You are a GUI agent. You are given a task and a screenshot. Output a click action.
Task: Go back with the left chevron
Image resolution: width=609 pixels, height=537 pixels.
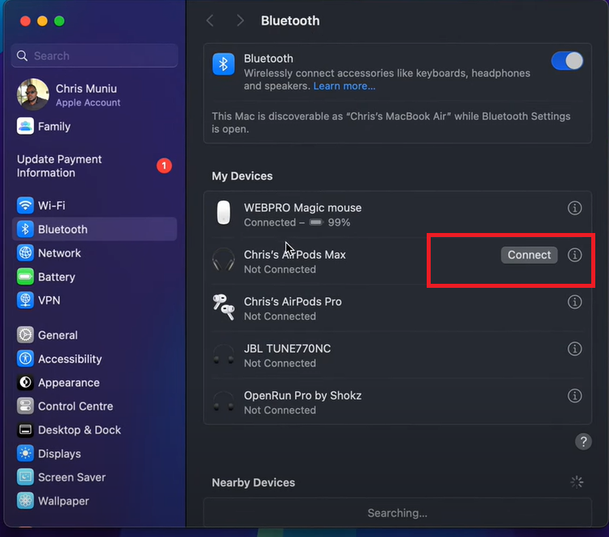click(210, 21)
